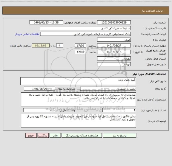Open مشاهده مدارک پیوستی (1) button
Screen dimensions: 172x166
coord(82,135)
